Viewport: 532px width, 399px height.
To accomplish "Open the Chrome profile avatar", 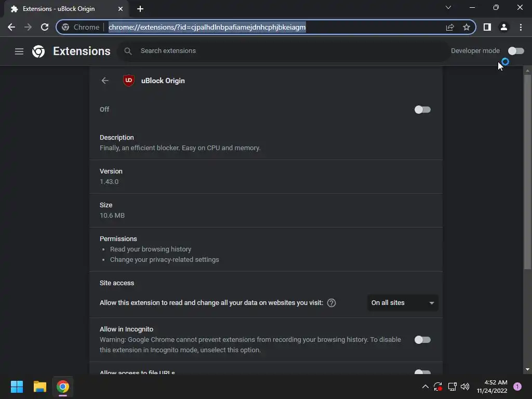I will 504,27.
